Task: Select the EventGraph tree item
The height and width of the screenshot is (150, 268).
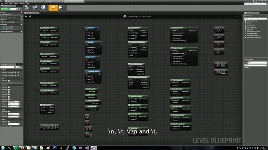Action: coord(7,15)
